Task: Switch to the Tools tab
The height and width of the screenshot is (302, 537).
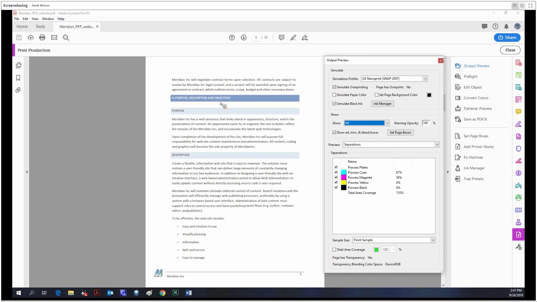Action: (40, 26)
